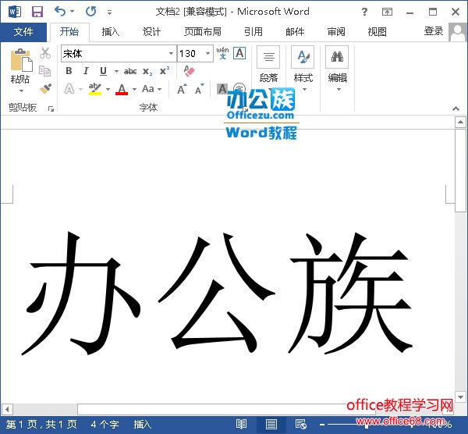The height and width of the screenshot is (434, 468).
Task: Toggle character shading gray A
Action: [x=222, y=89]
